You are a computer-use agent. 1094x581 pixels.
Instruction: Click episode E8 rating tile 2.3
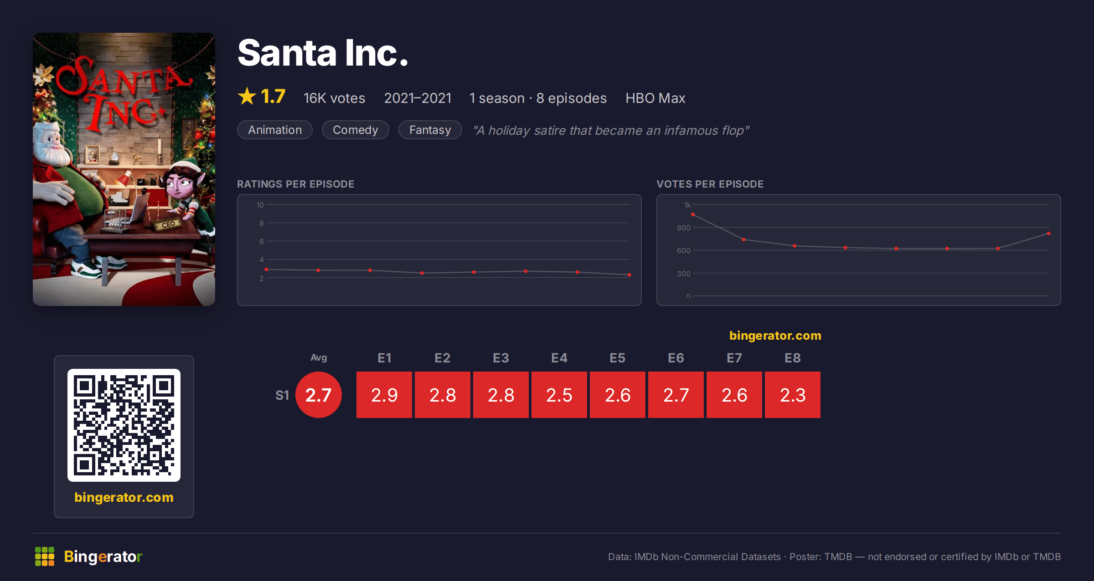(793, 395)
